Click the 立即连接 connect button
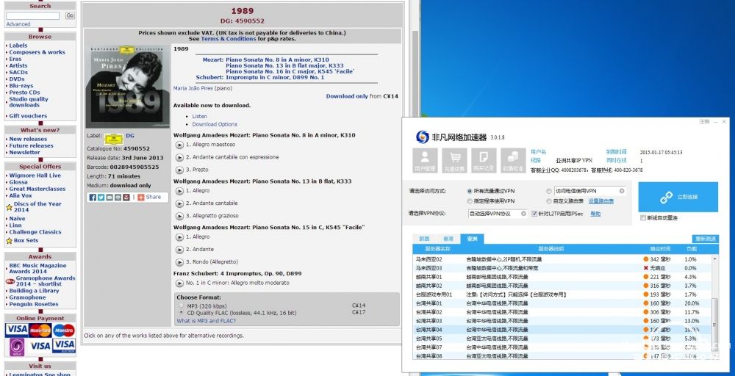Viewport: 735px width, 376px height. click(678, 197)
